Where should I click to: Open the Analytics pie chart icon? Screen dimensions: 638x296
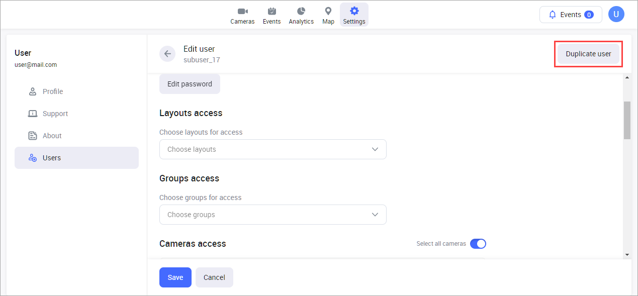301,12
